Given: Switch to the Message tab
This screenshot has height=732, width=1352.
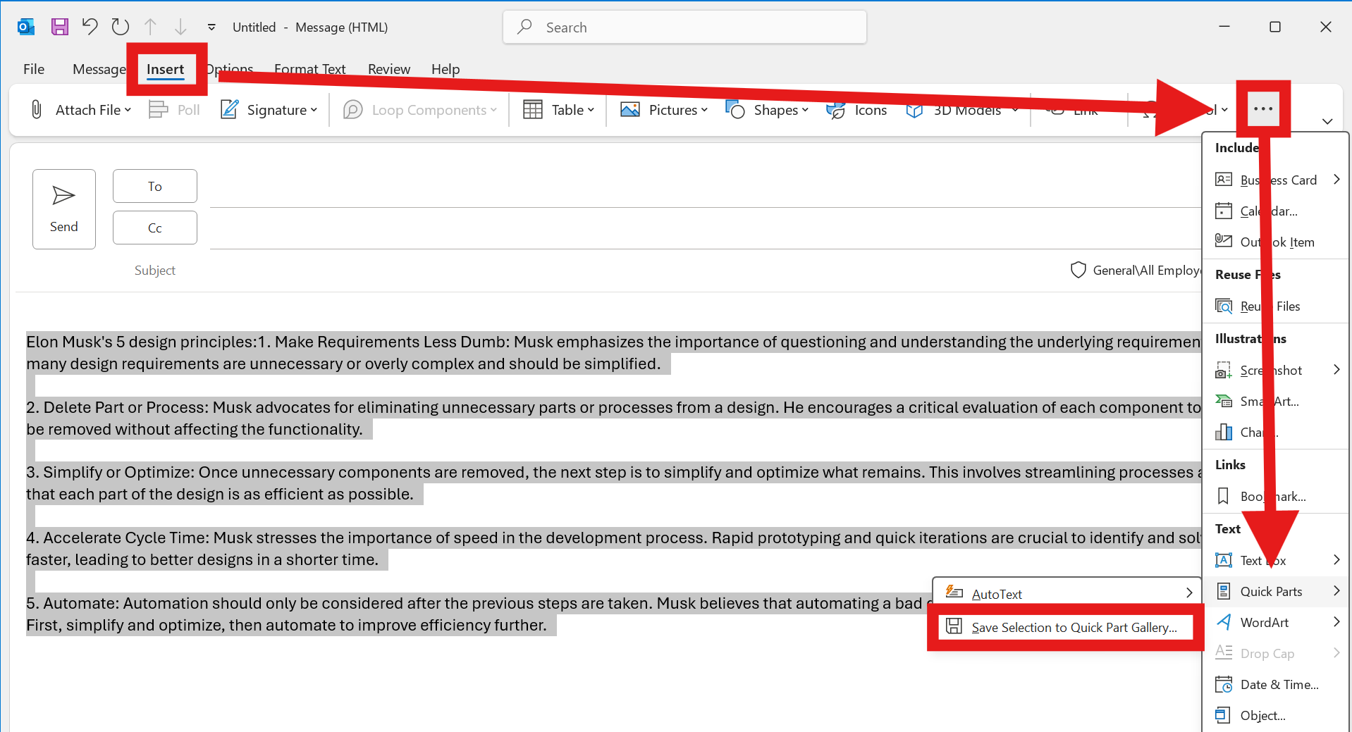Looking at the screenshot, I should click(99, 69).
